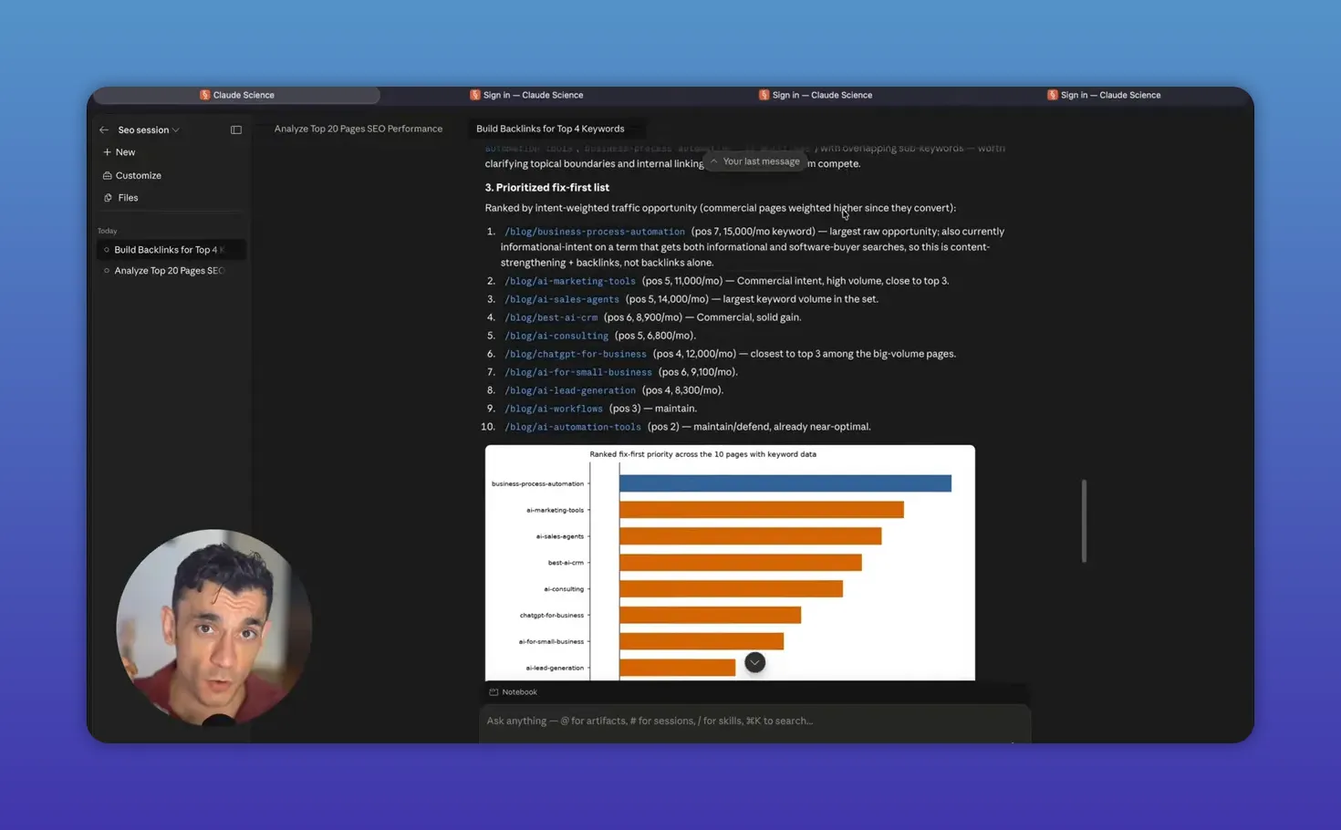Switch to the last Sign in — Claude Science tab
Image resolution: width=1341 pixels, height=830 pixels.
pyautogui.click(x=1104, y=95)
